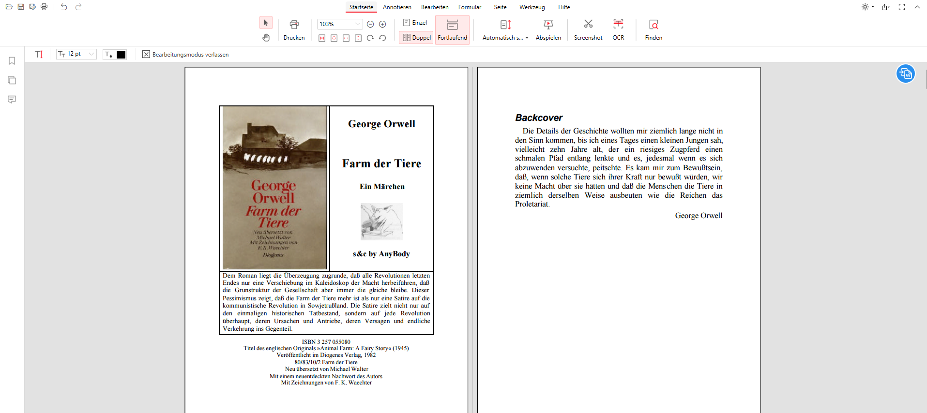
Task: Click the 'George Orwell' signature under Backcover
Action: [x=699, y=216]
